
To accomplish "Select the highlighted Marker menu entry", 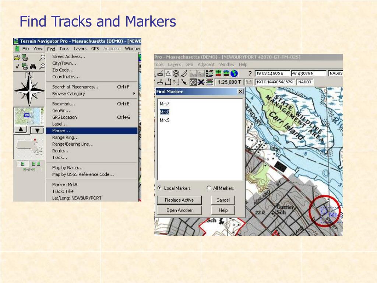I will click(x=92, y=131).
